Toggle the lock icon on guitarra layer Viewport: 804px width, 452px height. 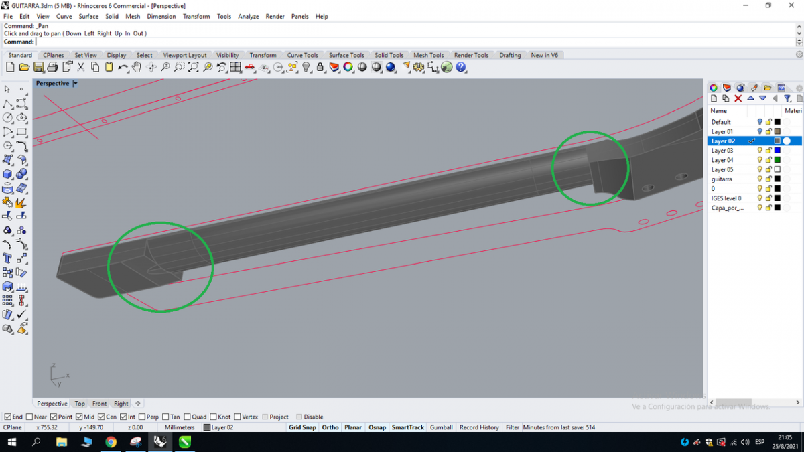pos(768,179)
